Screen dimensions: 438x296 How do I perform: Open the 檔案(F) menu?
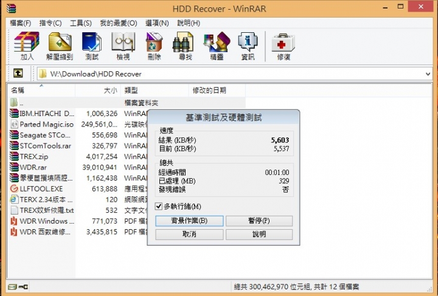(x=21, y=23)
